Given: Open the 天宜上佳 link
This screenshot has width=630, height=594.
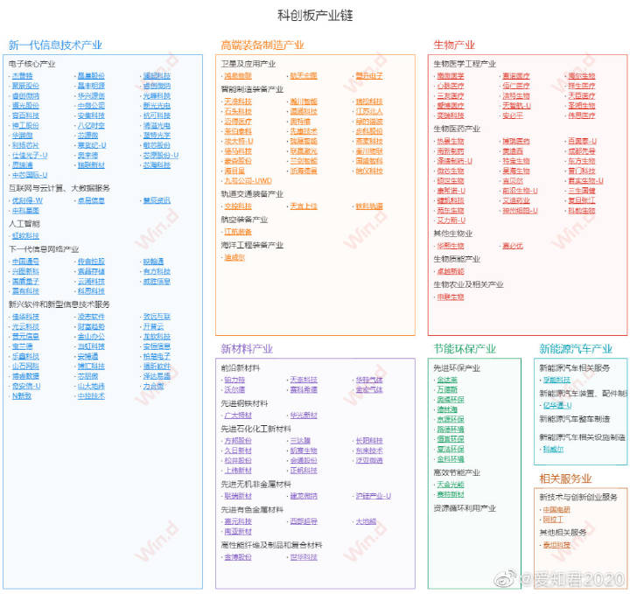Looking at the screenshot, I should (x=304, y=206).
